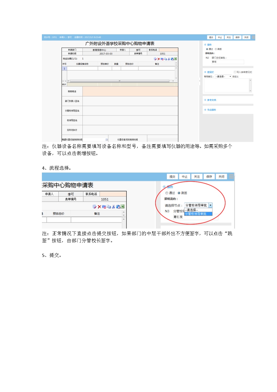Check the 写入表单意见栏 checkbox

pos(235,72)
